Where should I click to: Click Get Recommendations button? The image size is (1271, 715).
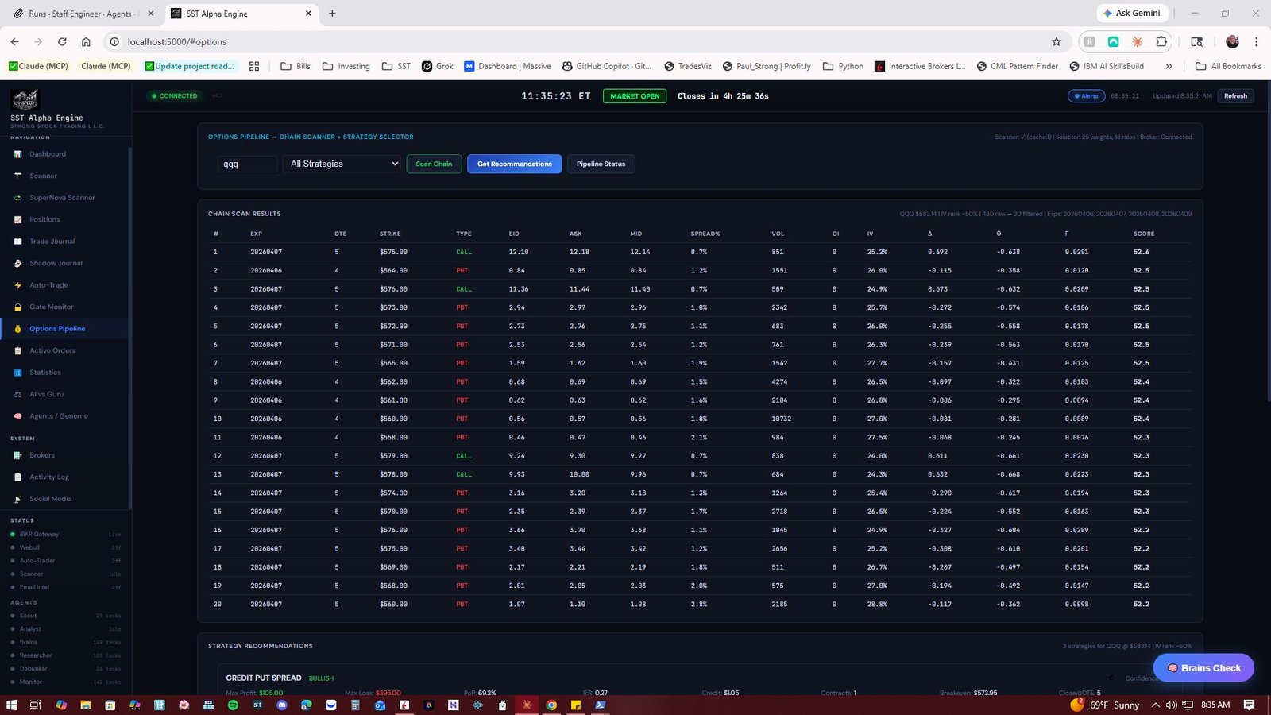click(x=515, y=164)
